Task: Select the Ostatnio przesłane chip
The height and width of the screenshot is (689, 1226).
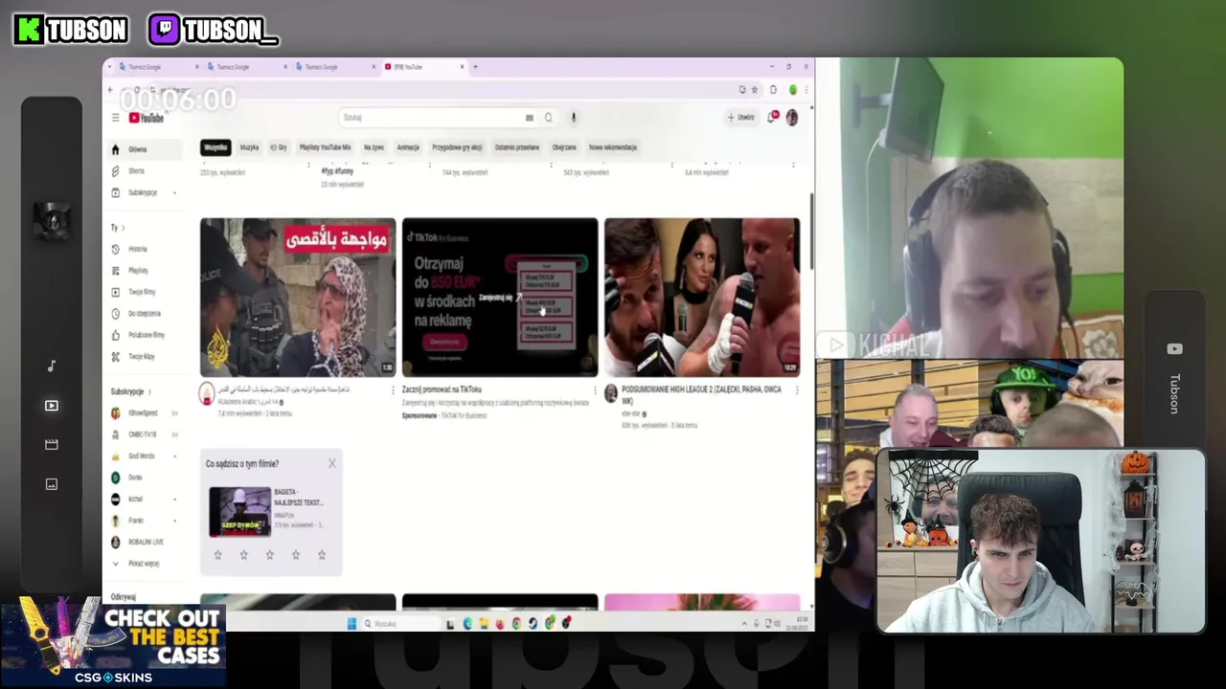Action: [x=517, y=147]
